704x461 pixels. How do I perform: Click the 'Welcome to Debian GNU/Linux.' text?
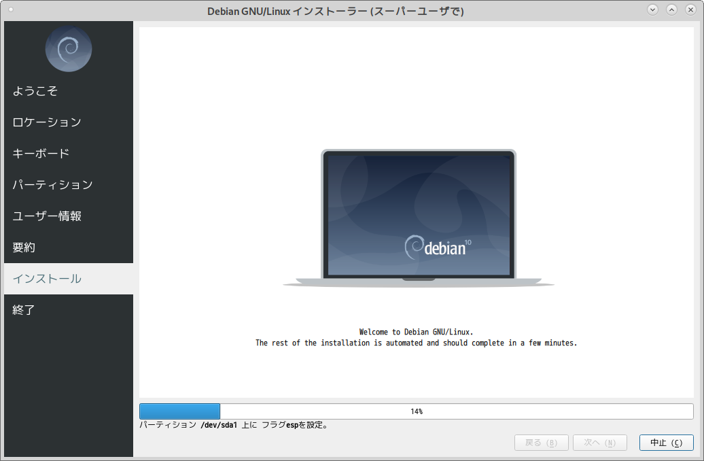416,332
